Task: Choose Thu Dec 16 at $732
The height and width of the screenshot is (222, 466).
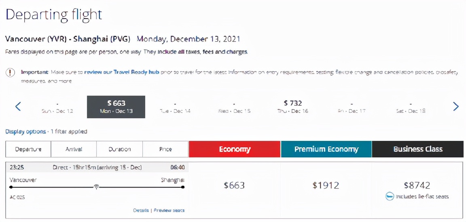Action: tap(293, 107)
